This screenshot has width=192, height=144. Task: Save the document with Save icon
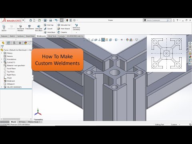click(x=45, y=20)
